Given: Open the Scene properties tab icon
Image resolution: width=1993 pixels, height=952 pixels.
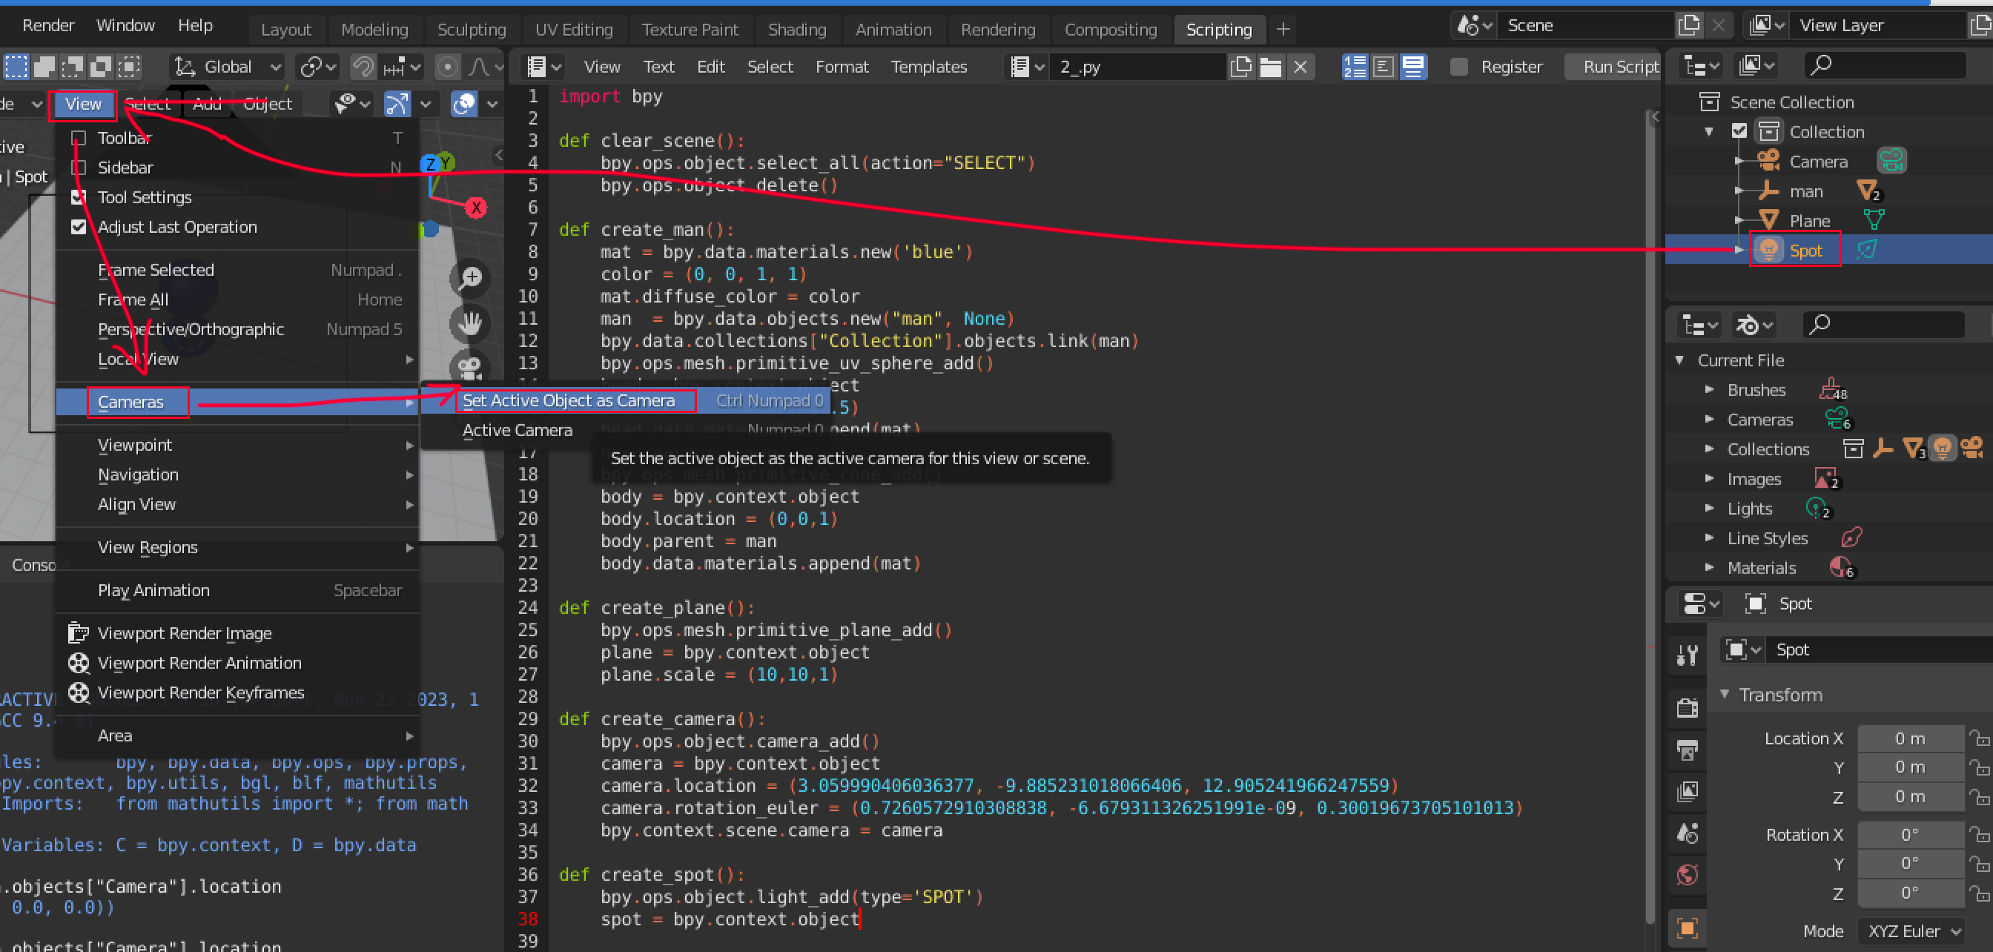Looking at the screenshot, I should [1688, 833].
